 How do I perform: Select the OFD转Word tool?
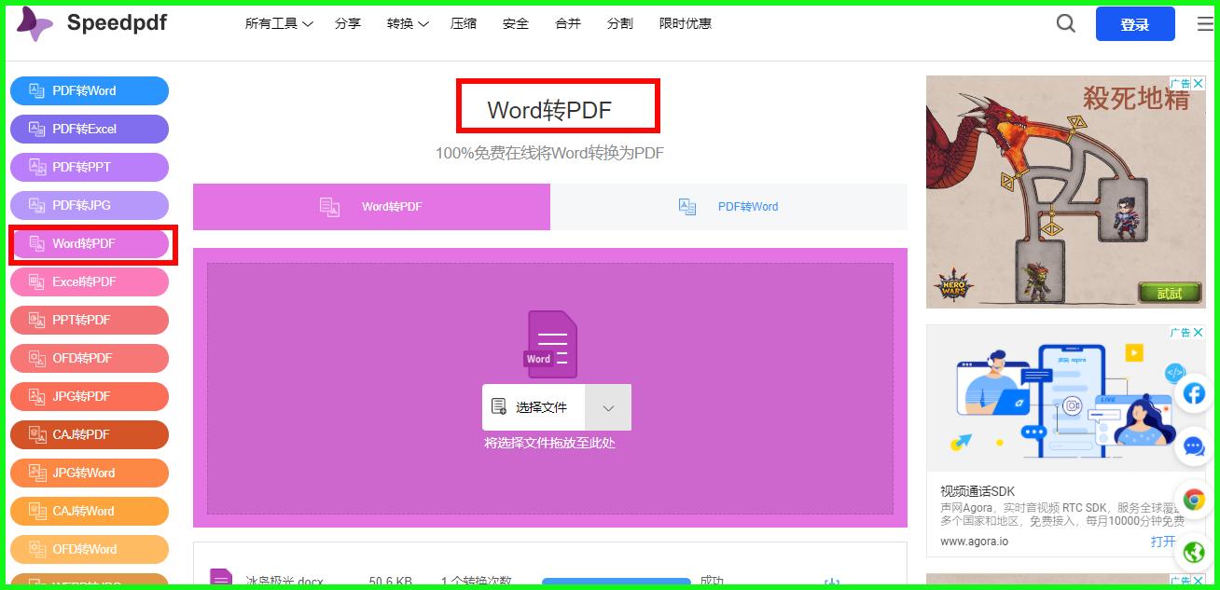pyautogui.click(x=90, y=549)
